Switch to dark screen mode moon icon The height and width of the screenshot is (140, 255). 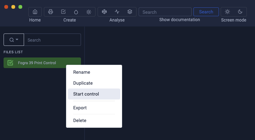pos(240,12)
